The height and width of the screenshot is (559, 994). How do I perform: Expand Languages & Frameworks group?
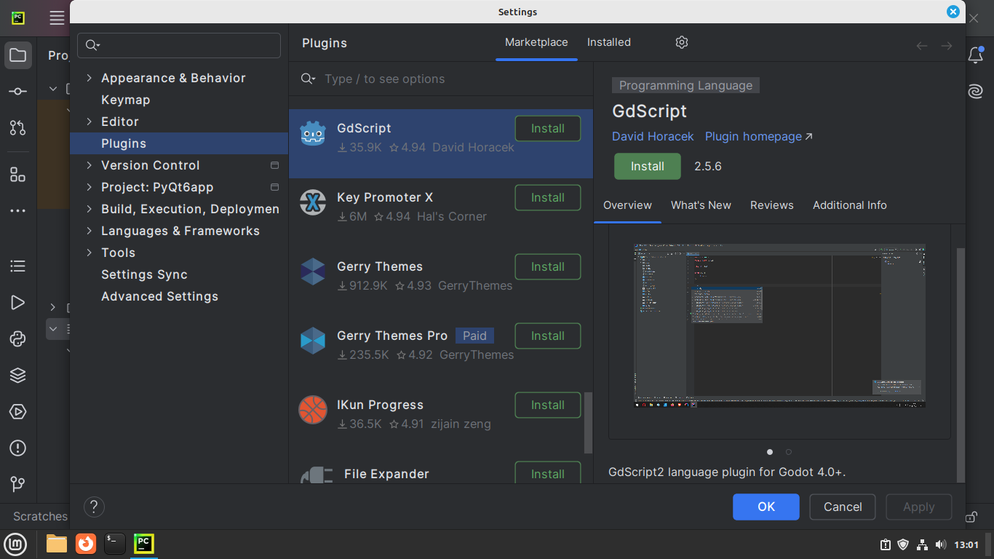pos(89,231)
